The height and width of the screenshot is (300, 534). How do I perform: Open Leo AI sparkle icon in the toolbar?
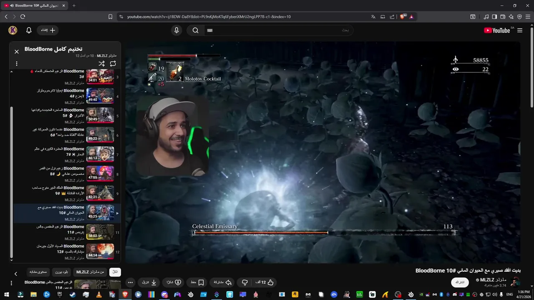coord(511,17)
